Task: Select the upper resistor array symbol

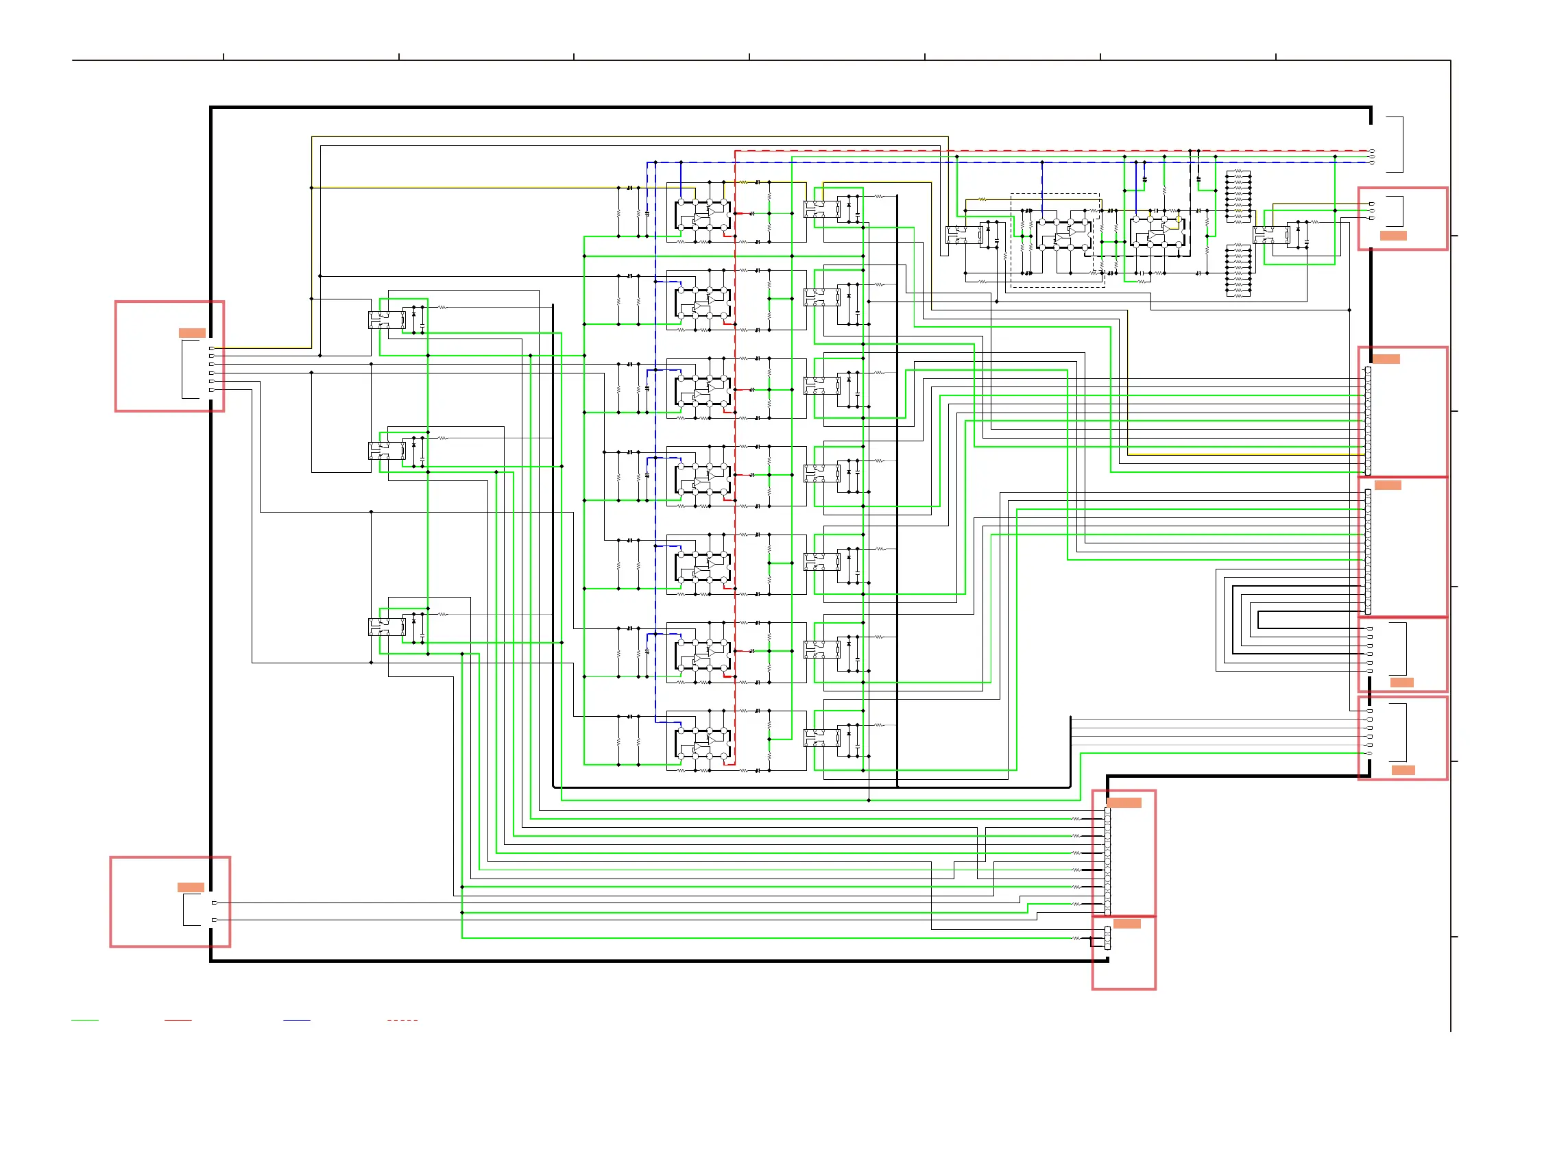Action: 1238,196
